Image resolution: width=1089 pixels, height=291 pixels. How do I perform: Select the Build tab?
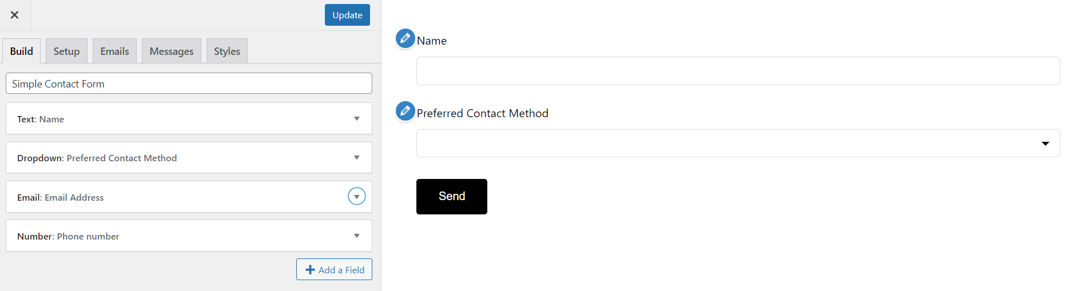click(22, 51)
